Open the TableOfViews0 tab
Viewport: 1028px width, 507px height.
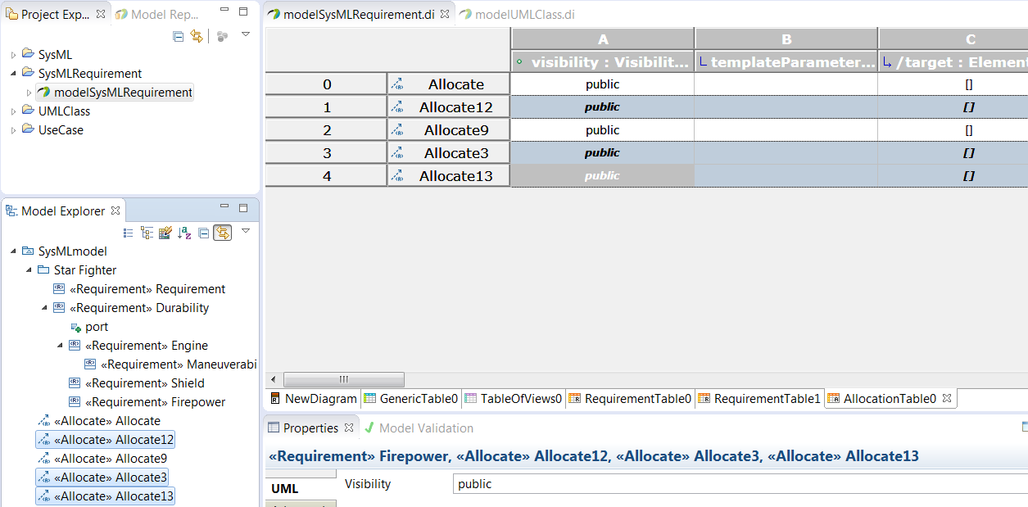click(x=514, y=399)
